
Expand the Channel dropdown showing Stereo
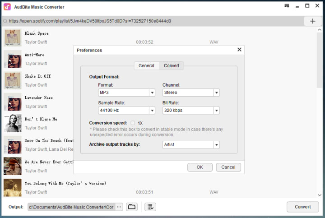click(191, 93)
